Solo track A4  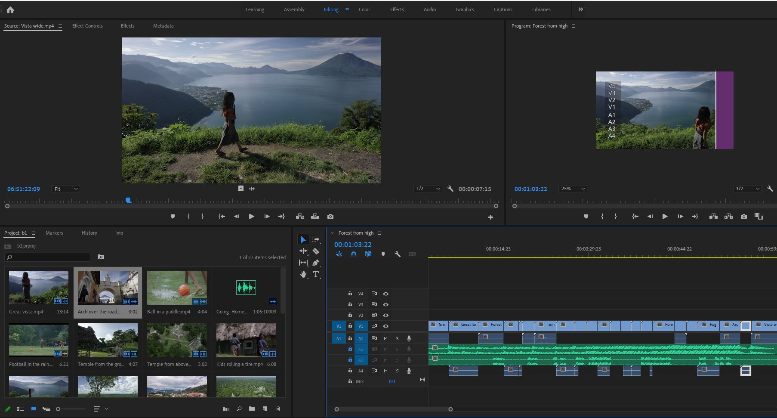point(397,371)
